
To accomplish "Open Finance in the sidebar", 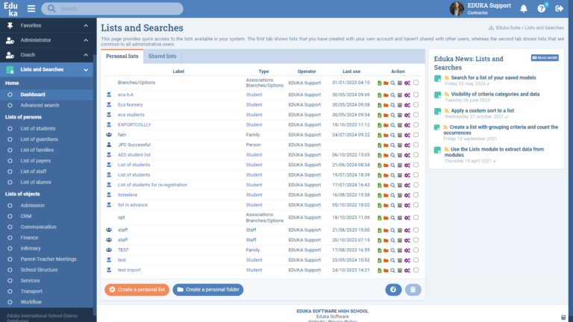I will click(x=29, y=238).
